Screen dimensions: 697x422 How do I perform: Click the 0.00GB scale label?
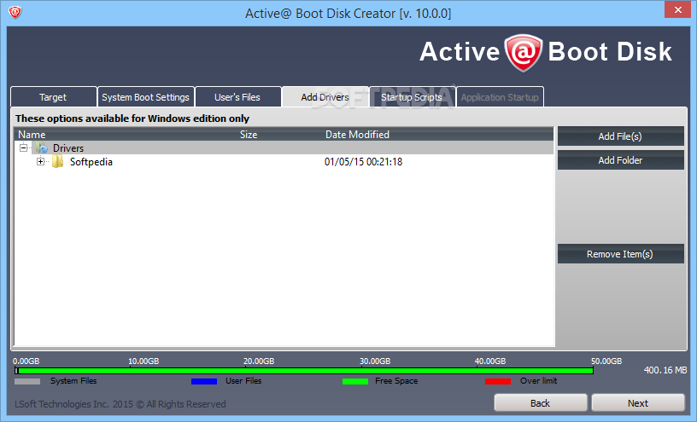[26, 361]
